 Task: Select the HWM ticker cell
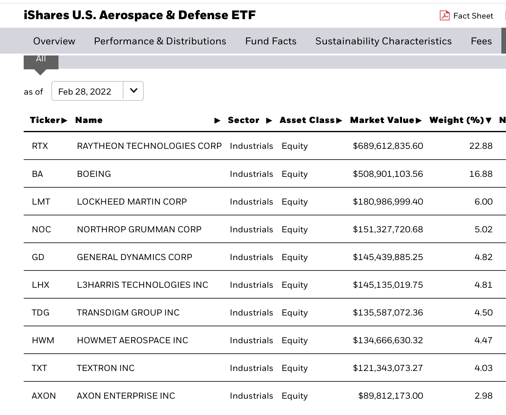(43, 340)
